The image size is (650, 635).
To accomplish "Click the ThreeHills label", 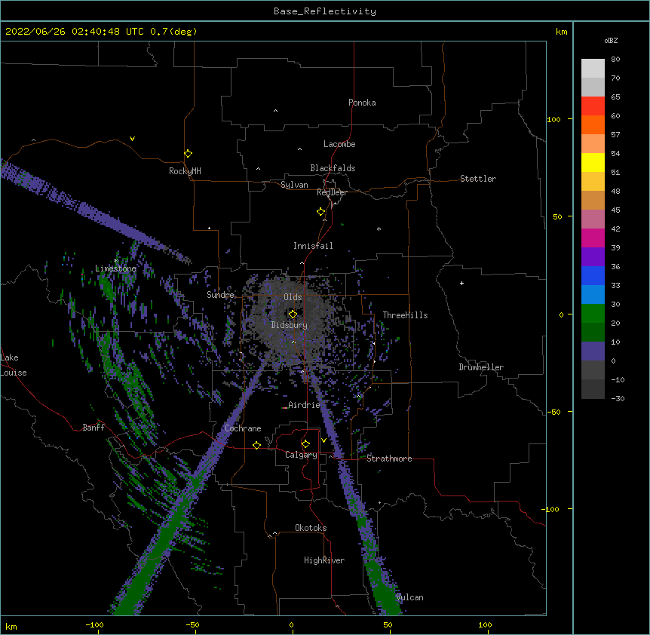I will pyautogui.click(x=405, y=315).
